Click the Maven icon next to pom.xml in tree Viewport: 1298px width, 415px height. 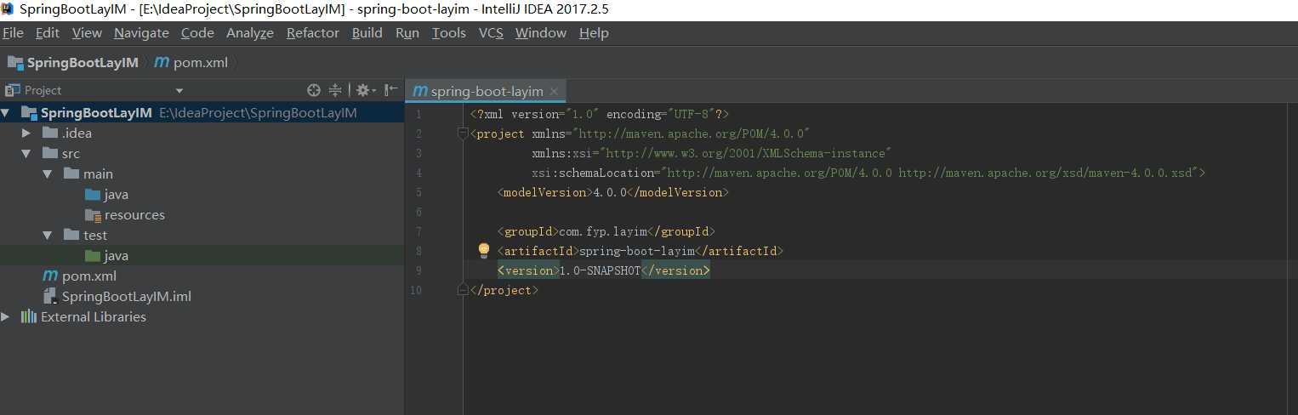pos(50,276)
